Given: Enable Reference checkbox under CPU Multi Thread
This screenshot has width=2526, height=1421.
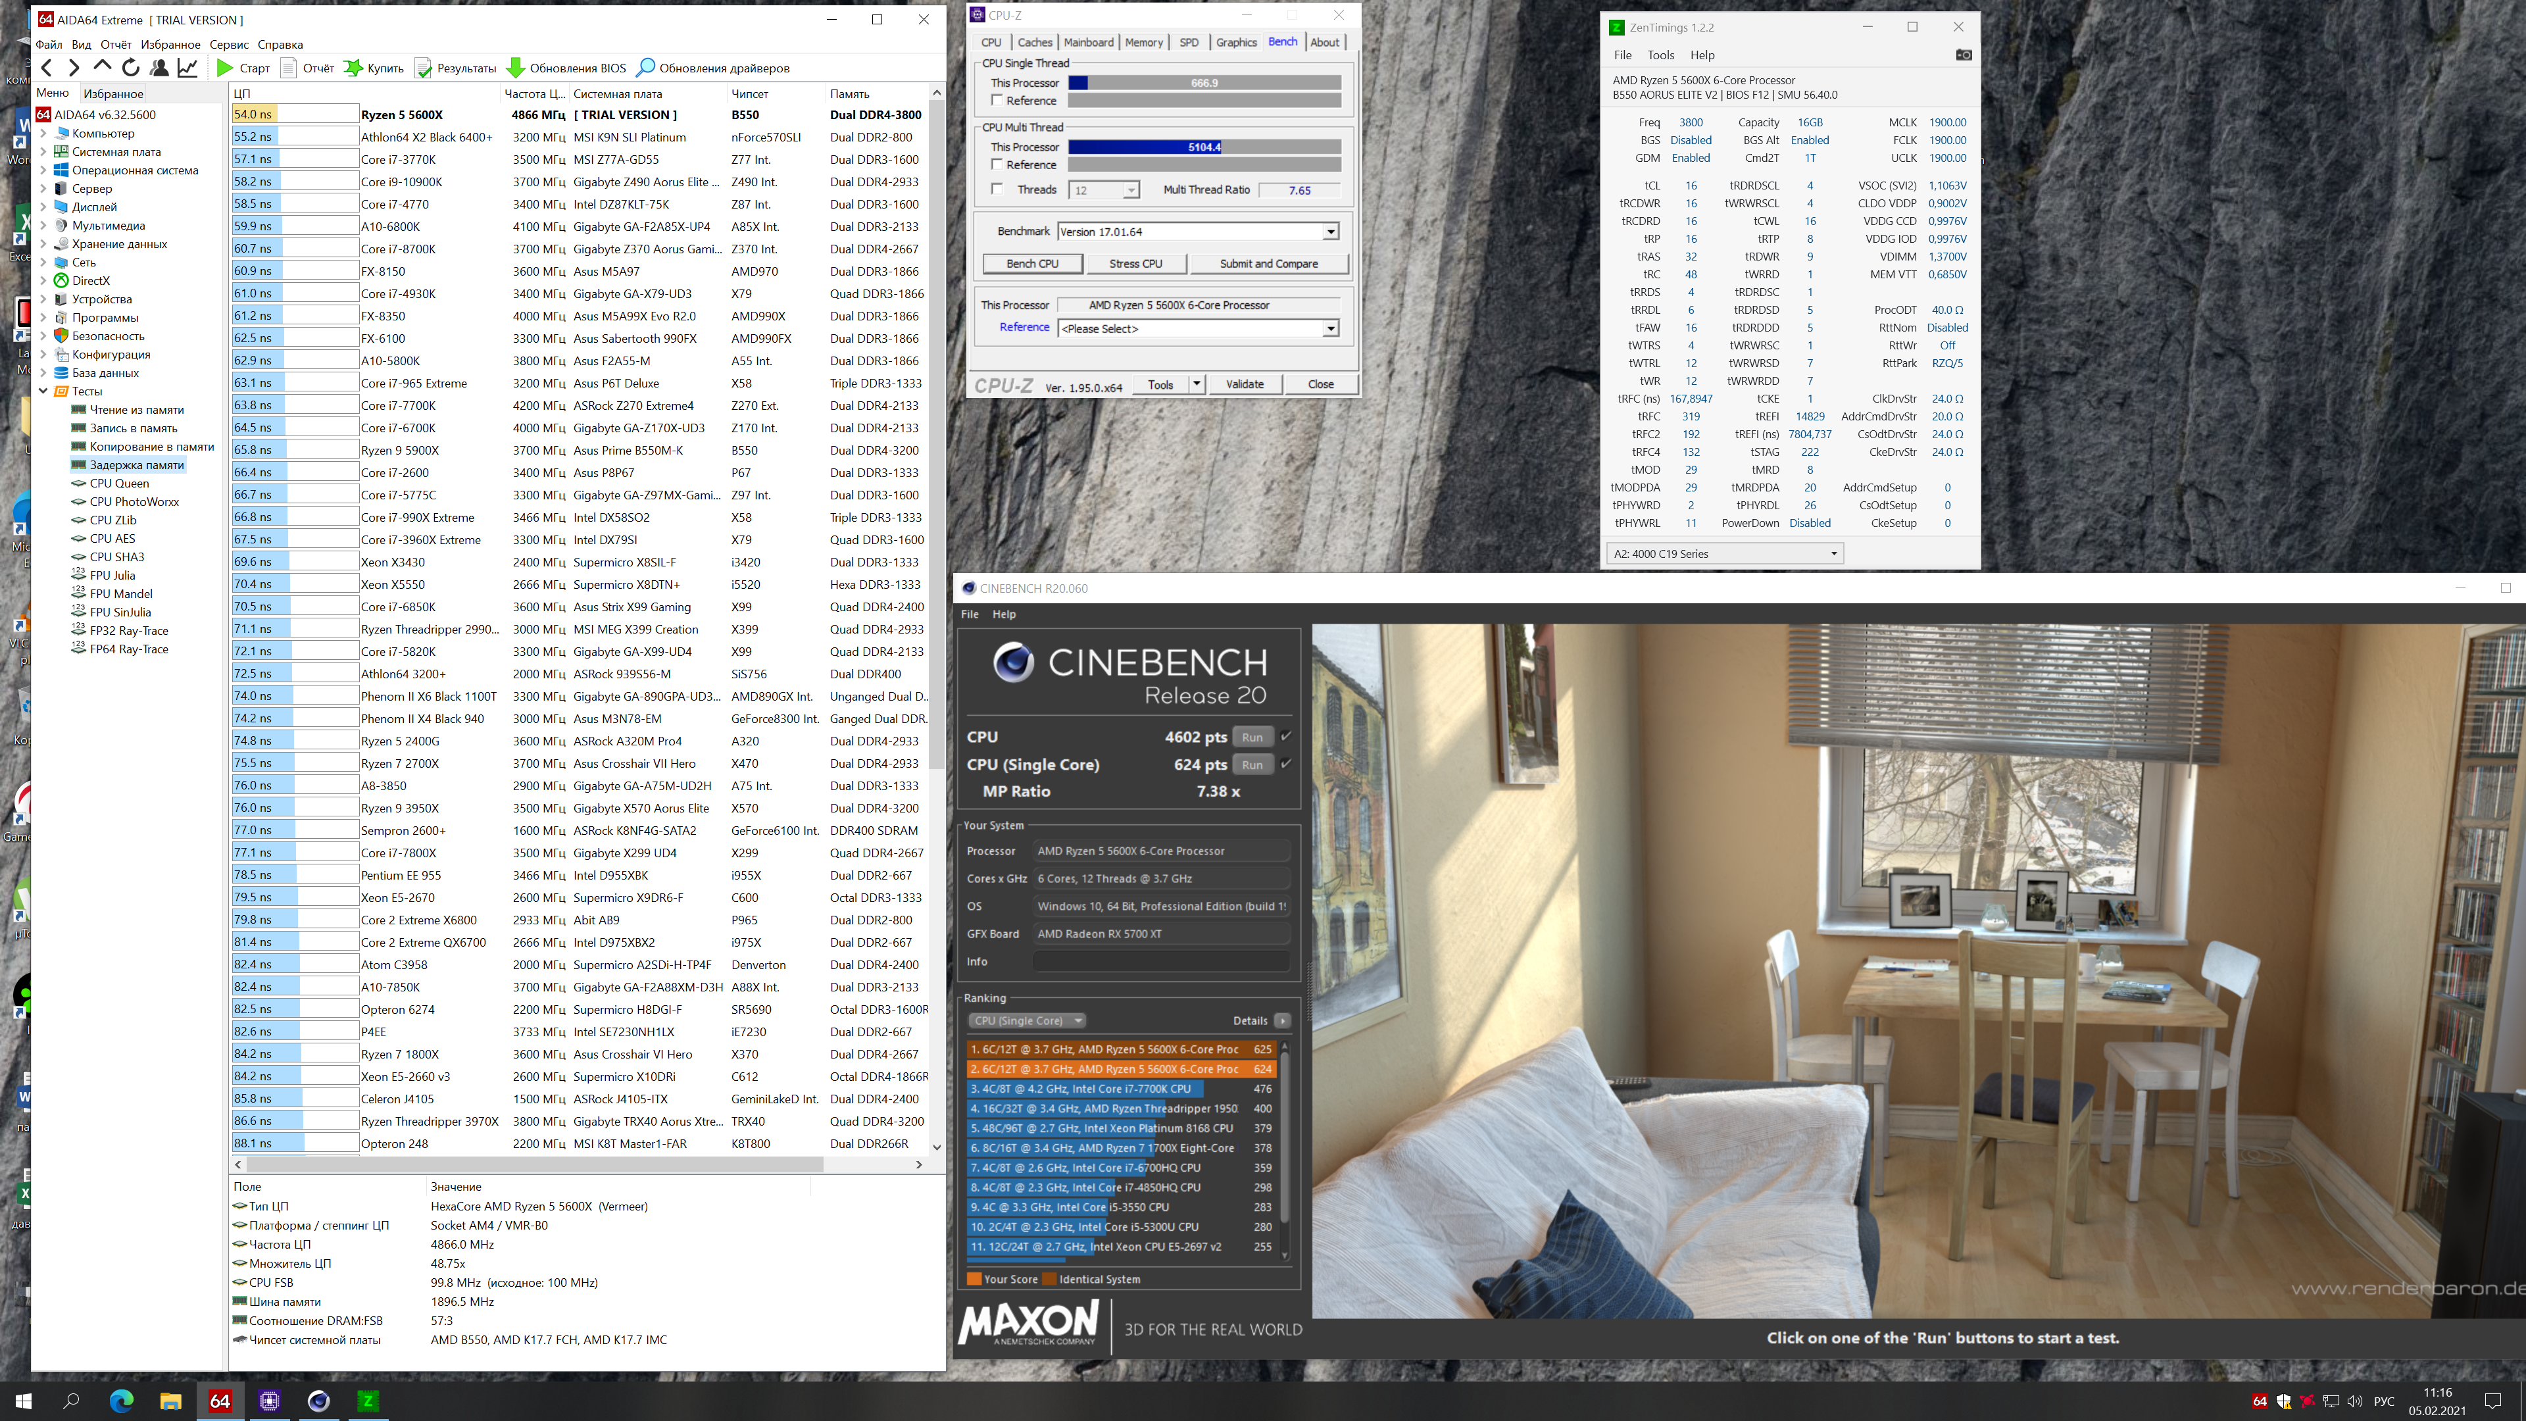Looking at the screenshot, I should (997, 164).
